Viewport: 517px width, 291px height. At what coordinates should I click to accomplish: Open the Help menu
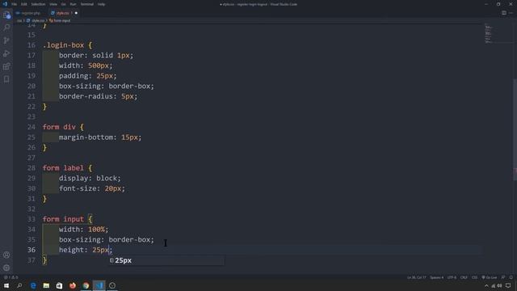(101, 4)
